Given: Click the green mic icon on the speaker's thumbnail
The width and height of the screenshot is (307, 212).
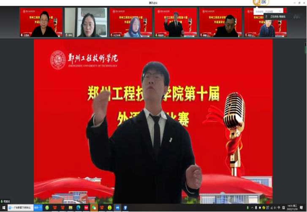Looking at the screenshot, I should click(156, 35).
